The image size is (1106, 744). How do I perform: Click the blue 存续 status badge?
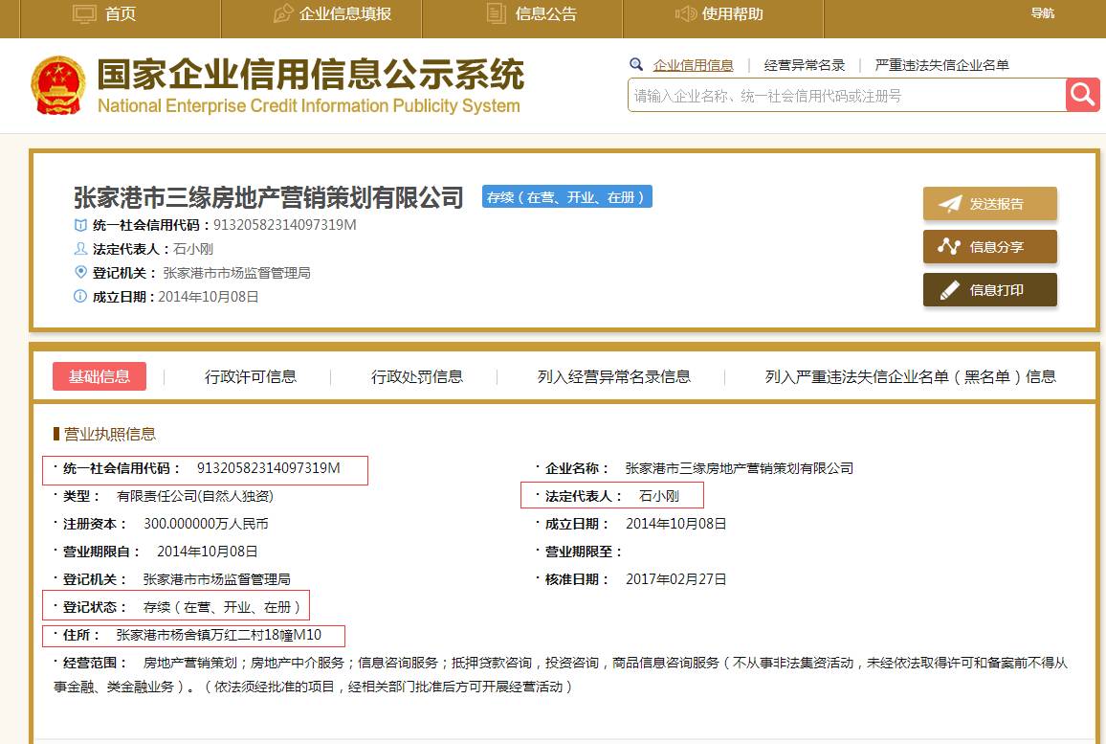point(566,197)
